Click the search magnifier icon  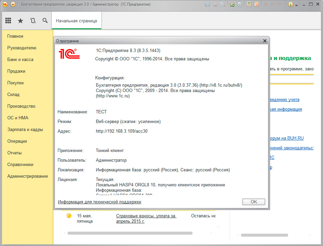point(45,20)
